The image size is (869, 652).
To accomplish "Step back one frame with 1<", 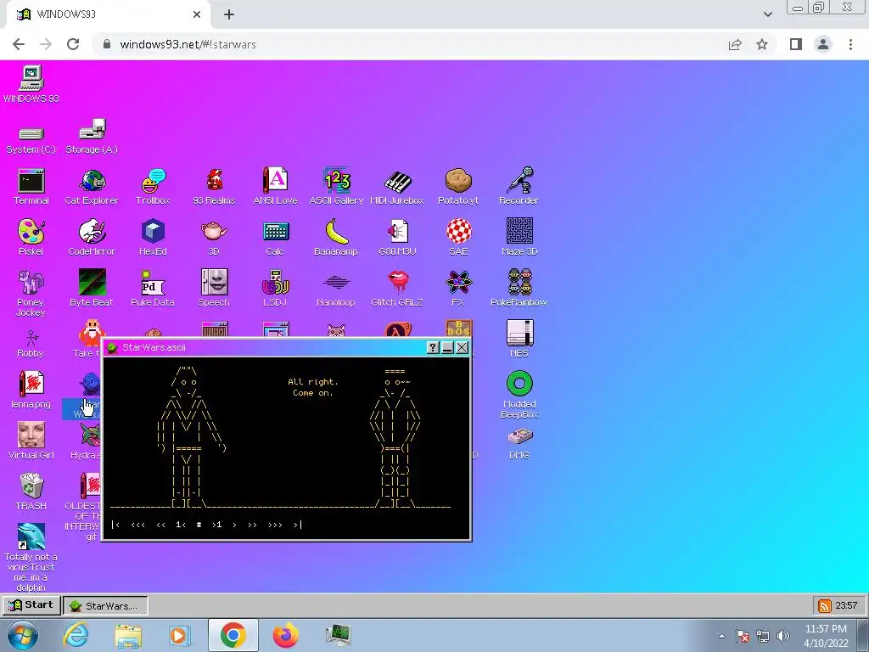I will 181,525.
